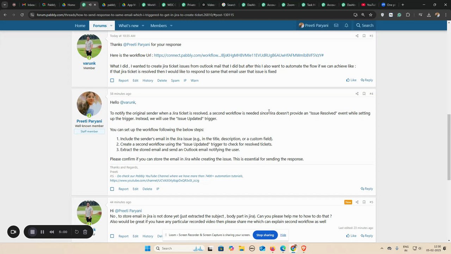This screenshot has width=451, height=254.
Task: Open Brave browser from taskbar
Action: tap(304, 248)
